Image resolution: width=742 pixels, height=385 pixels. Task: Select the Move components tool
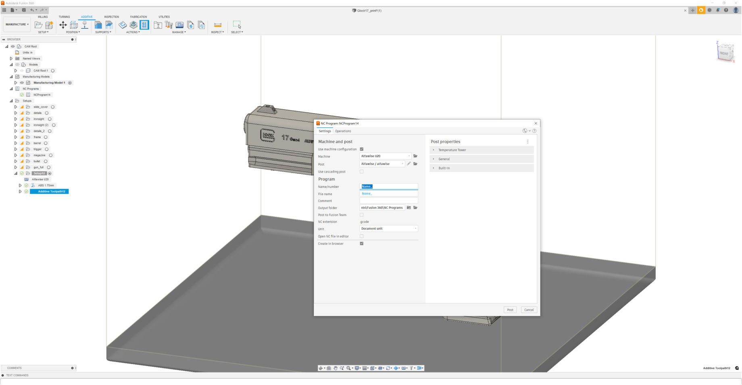[x=63, y=25]
